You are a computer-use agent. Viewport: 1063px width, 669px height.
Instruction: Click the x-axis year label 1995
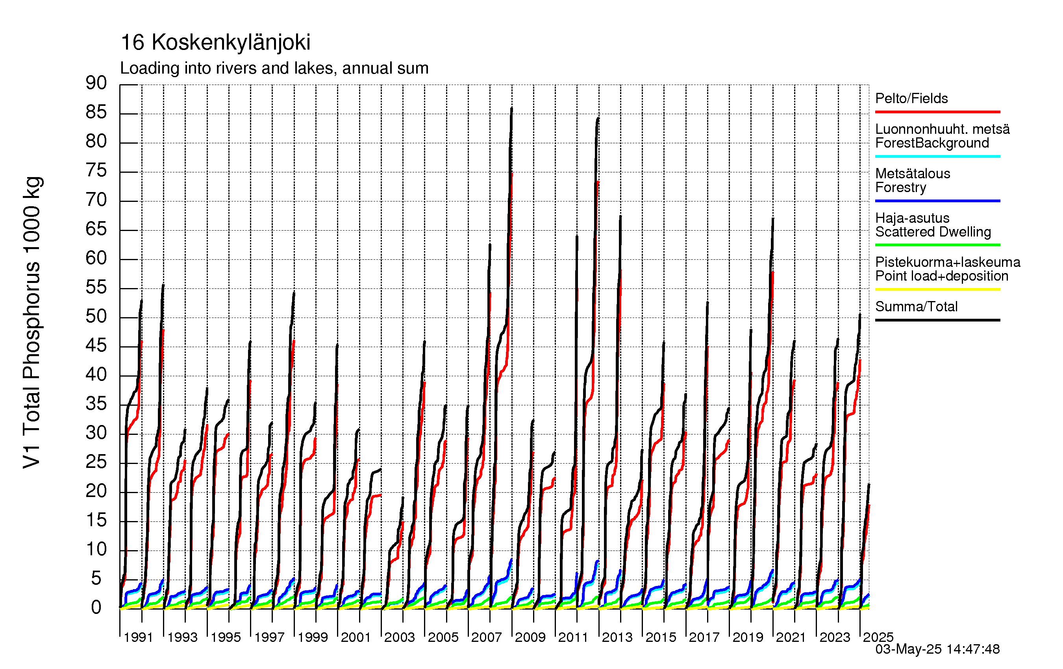click(x=226, y=637)
